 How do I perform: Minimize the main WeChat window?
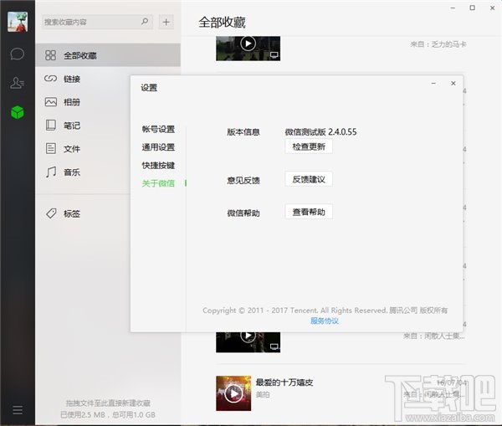point(453,8)
